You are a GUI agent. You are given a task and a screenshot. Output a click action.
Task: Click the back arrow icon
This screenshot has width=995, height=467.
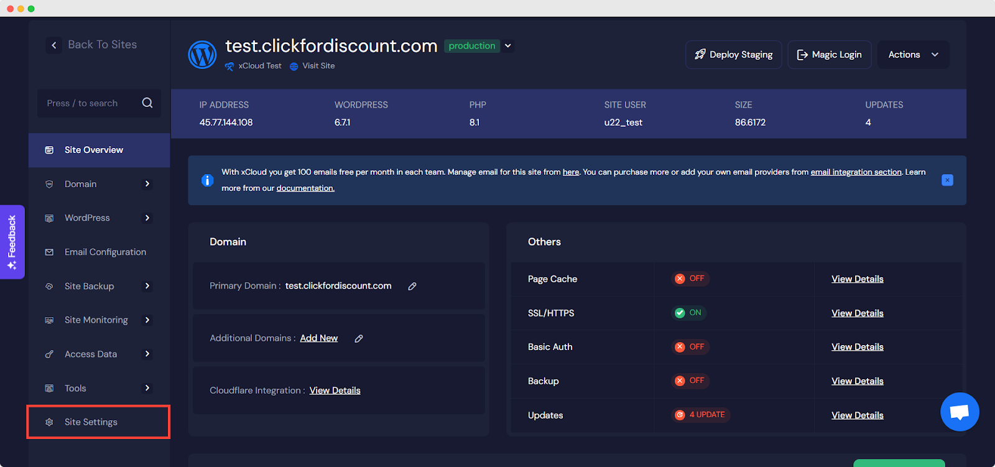pos(54,45)
